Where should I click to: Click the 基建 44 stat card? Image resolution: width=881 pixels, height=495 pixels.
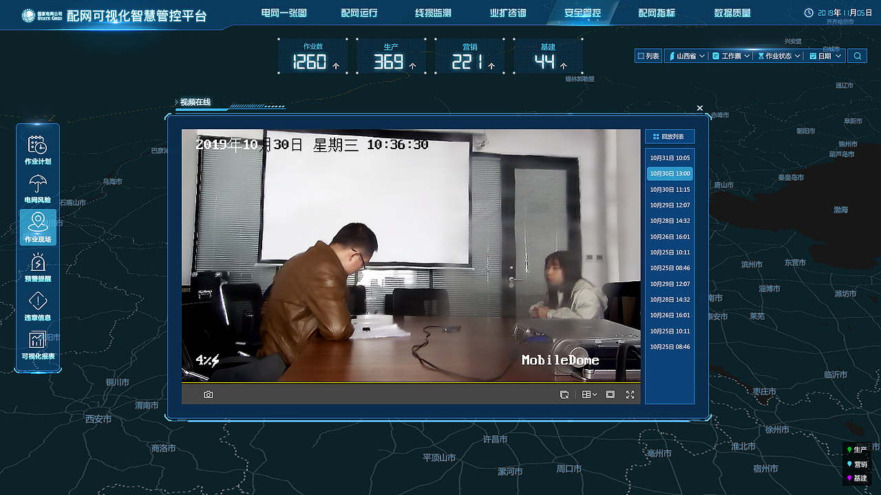(549, 56)
